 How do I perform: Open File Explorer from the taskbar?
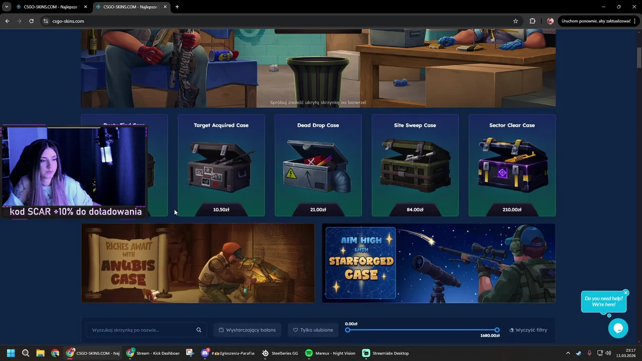40,353
